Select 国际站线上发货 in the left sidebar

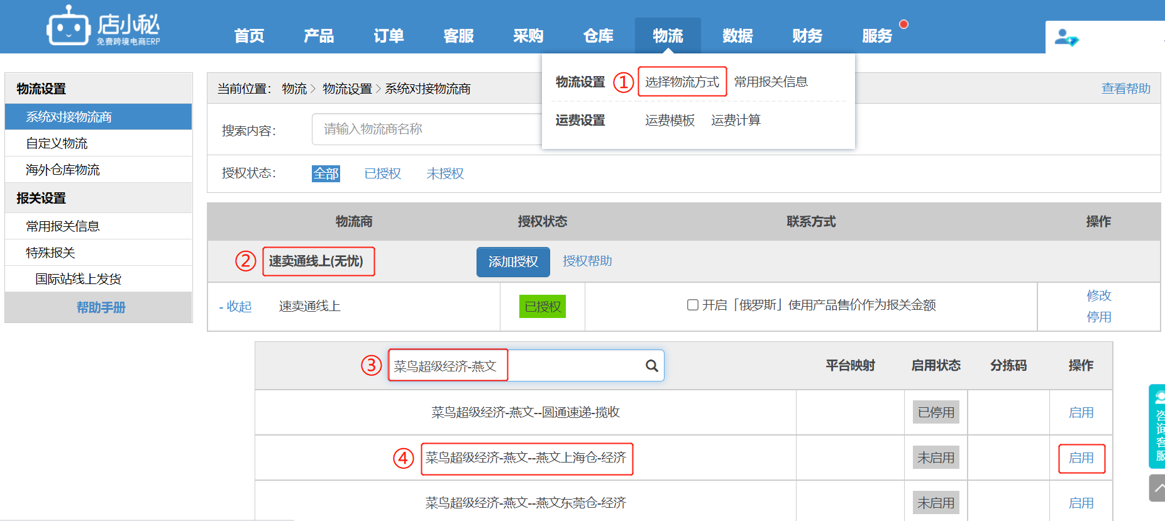click(99, 279)
